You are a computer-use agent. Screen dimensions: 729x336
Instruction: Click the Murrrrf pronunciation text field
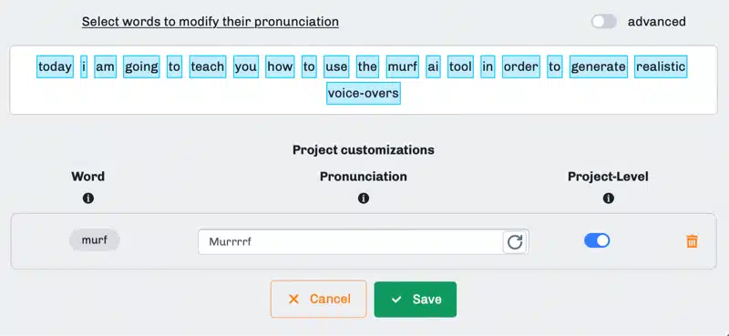(x=351, y=241)
